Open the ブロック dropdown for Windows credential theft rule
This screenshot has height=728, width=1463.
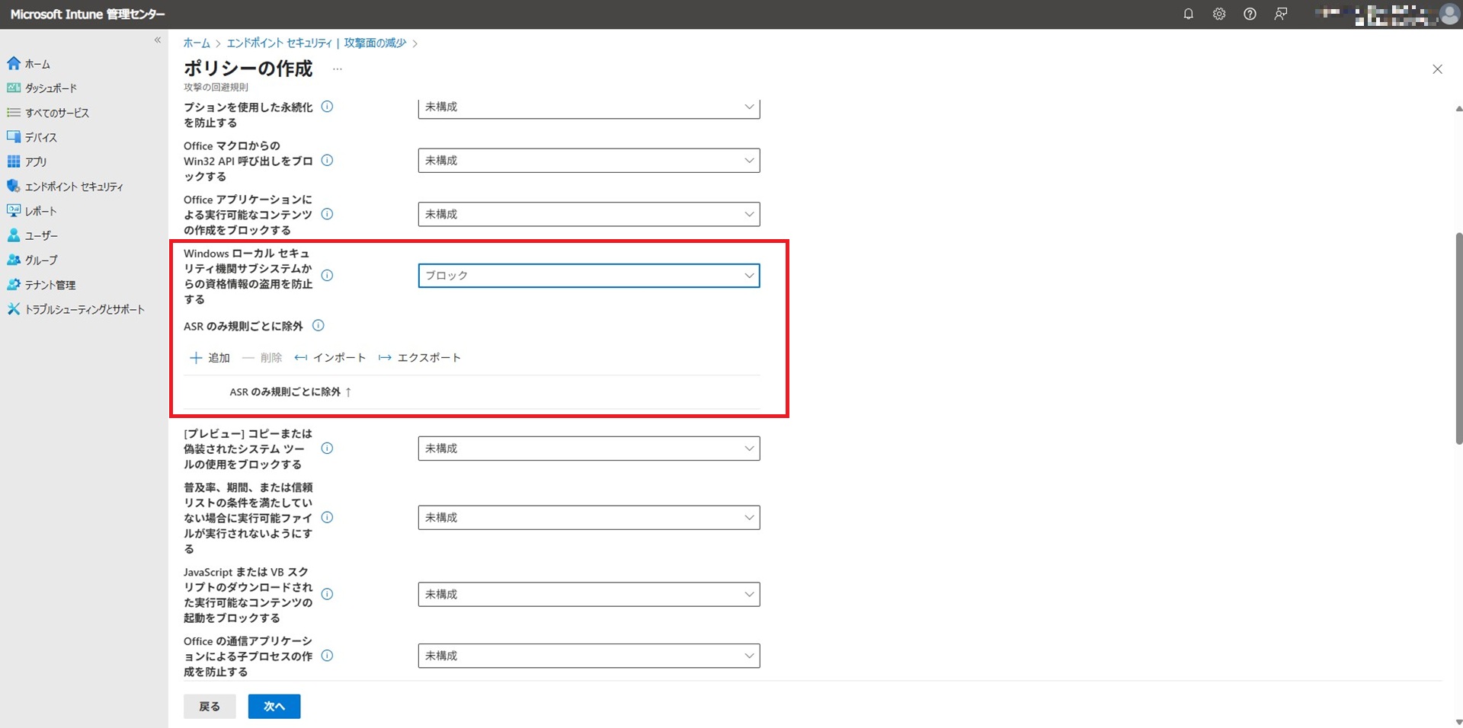click(x=588, y=276)
